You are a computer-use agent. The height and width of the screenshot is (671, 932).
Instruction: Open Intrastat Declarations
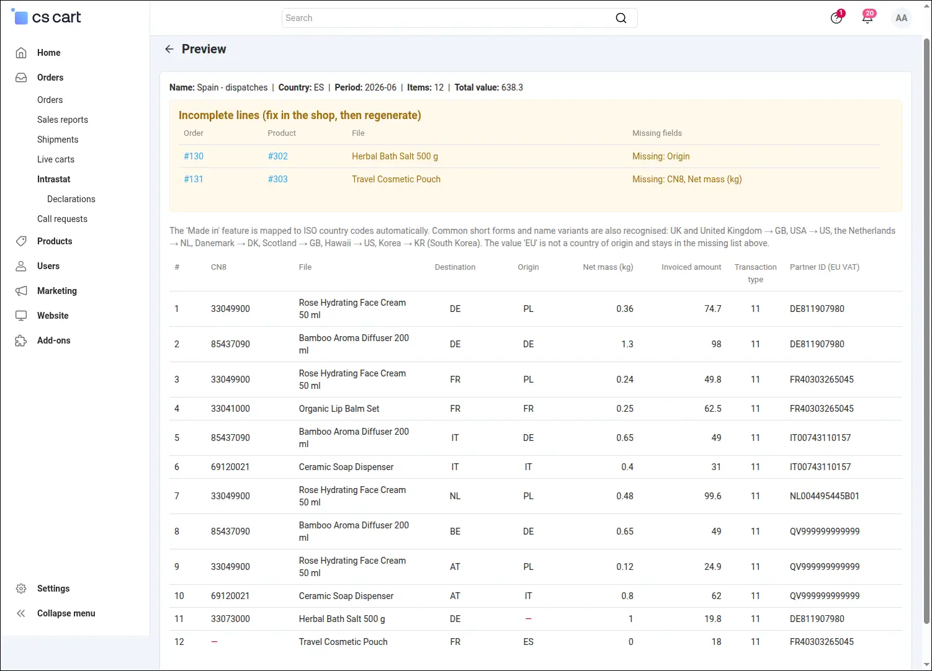click(x=71, y=199)
